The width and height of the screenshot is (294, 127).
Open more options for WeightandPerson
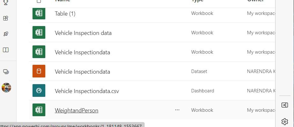[x=177, y=110]
